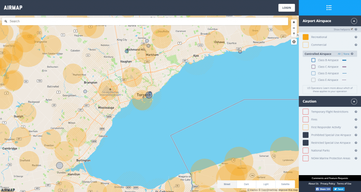Open help for NOAA Marine Protection Areas
The height and width of the screenshot is (192, 361).
(356, 158)
